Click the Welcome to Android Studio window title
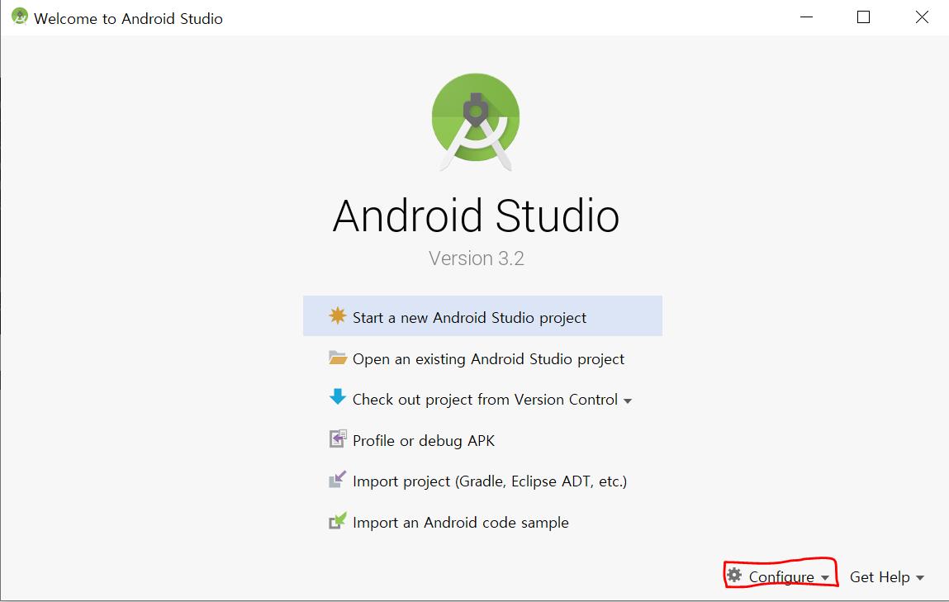 128,19
